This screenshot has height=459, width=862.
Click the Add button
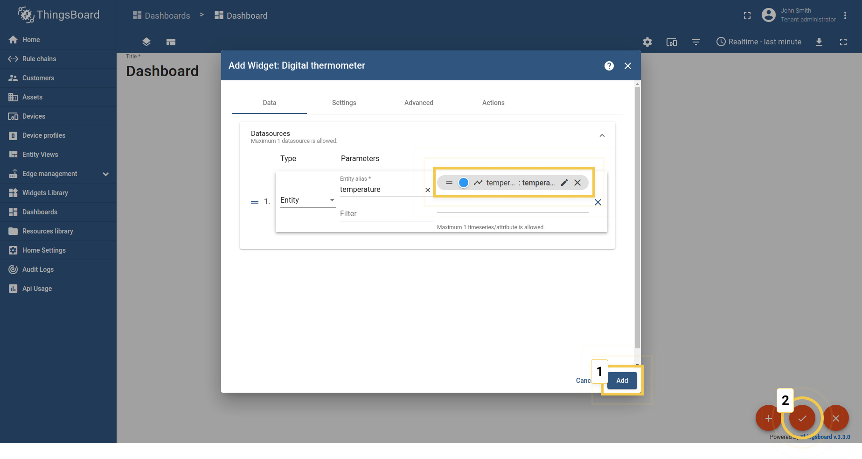pyautogui.click(x=622, y=381)
